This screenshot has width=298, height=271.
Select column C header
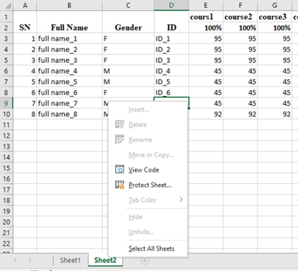(x=128, y=5)
